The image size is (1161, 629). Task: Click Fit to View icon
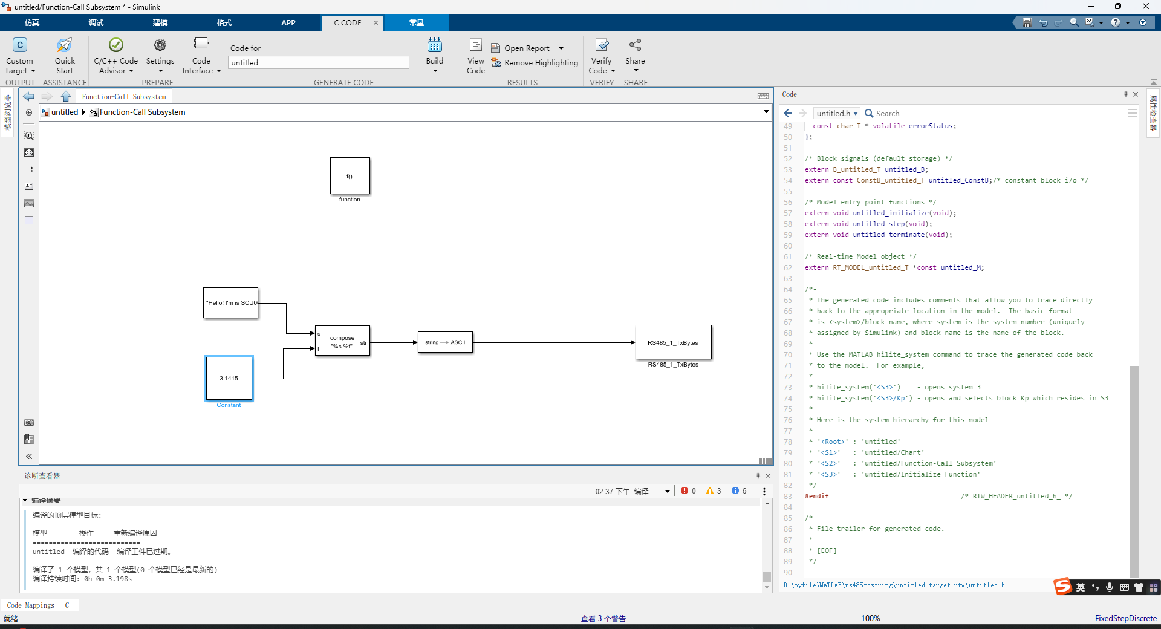[x=29, y=152]
